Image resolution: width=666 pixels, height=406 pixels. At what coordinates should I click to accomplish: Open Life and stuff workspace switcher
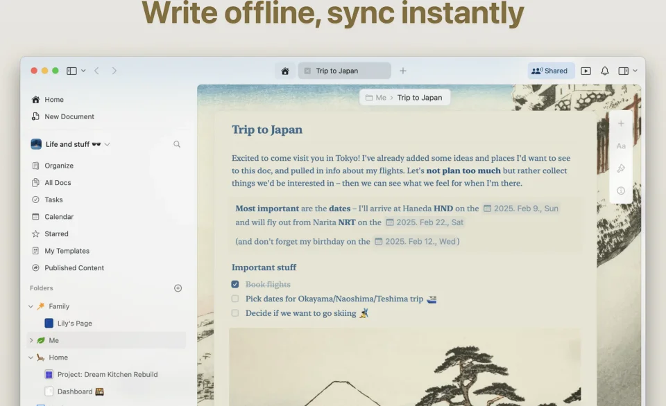click(x=71, y=144)
